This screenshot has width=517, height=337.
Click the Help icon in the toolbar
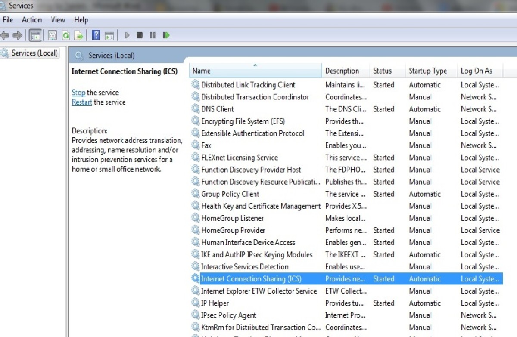[96, 35]
